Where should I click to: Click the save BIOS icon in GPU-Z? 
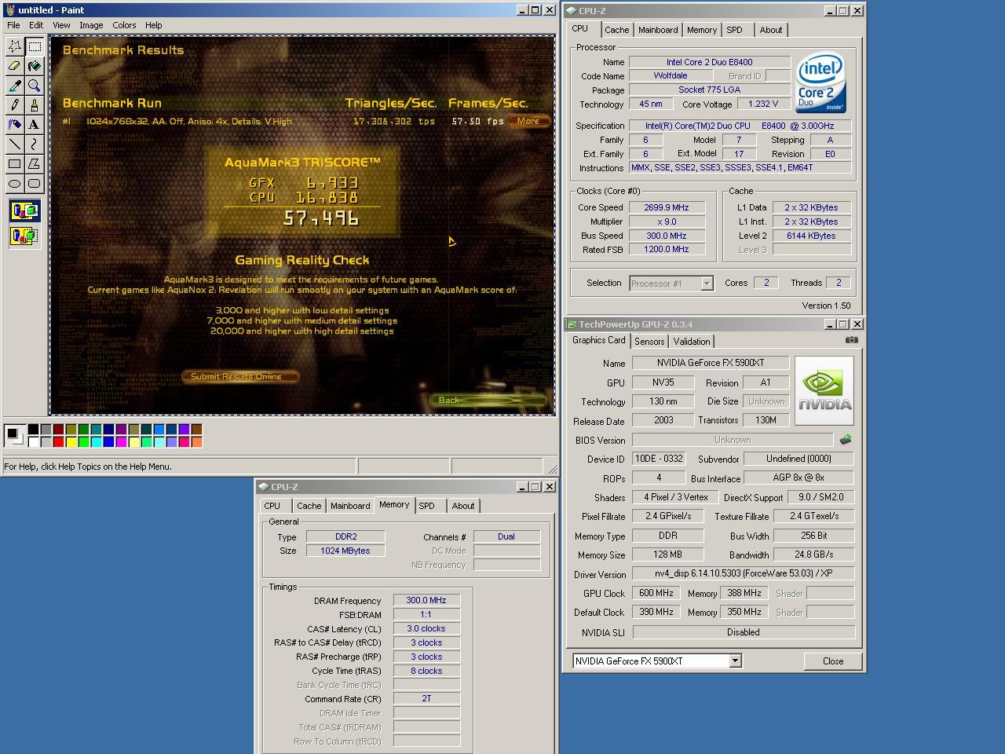(845, 440)
